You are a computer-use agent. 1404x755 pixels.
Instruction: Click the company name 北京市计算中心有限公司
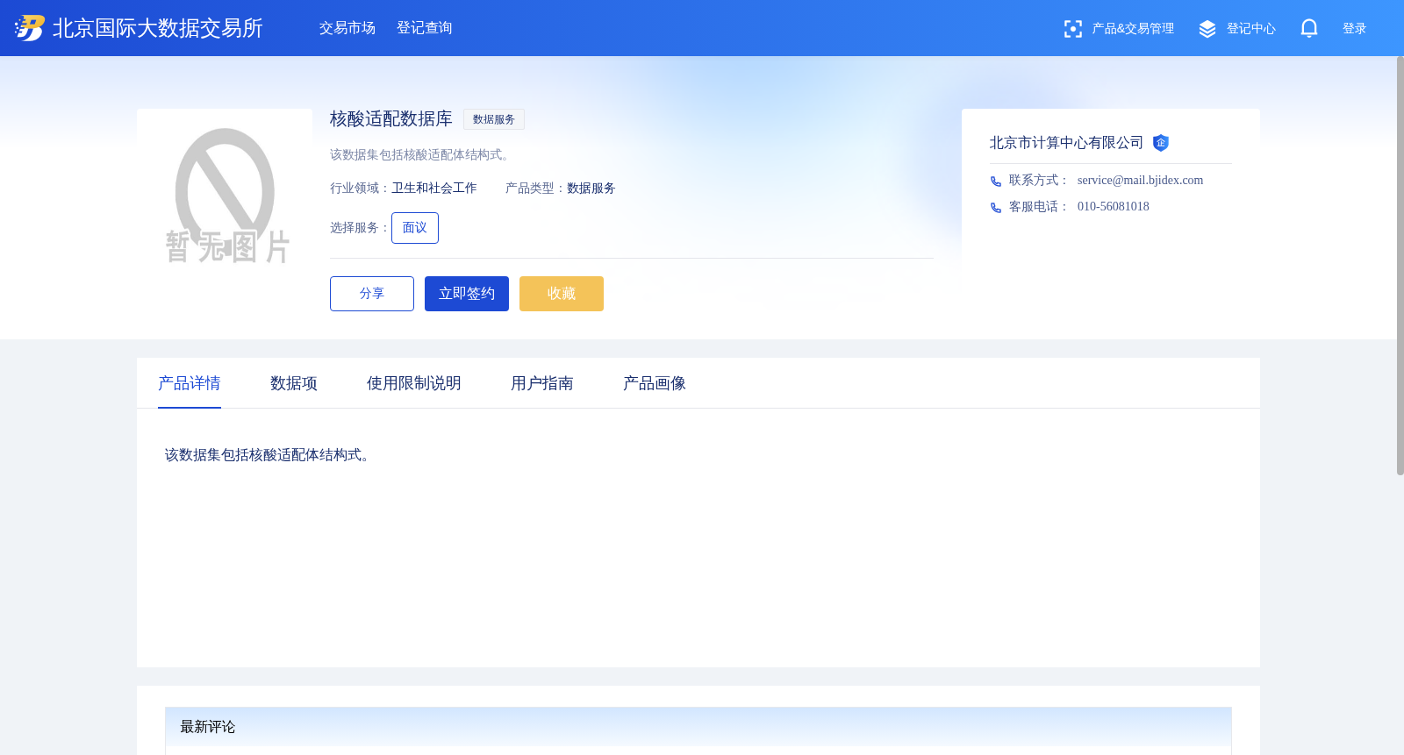tap(1066, 143)
